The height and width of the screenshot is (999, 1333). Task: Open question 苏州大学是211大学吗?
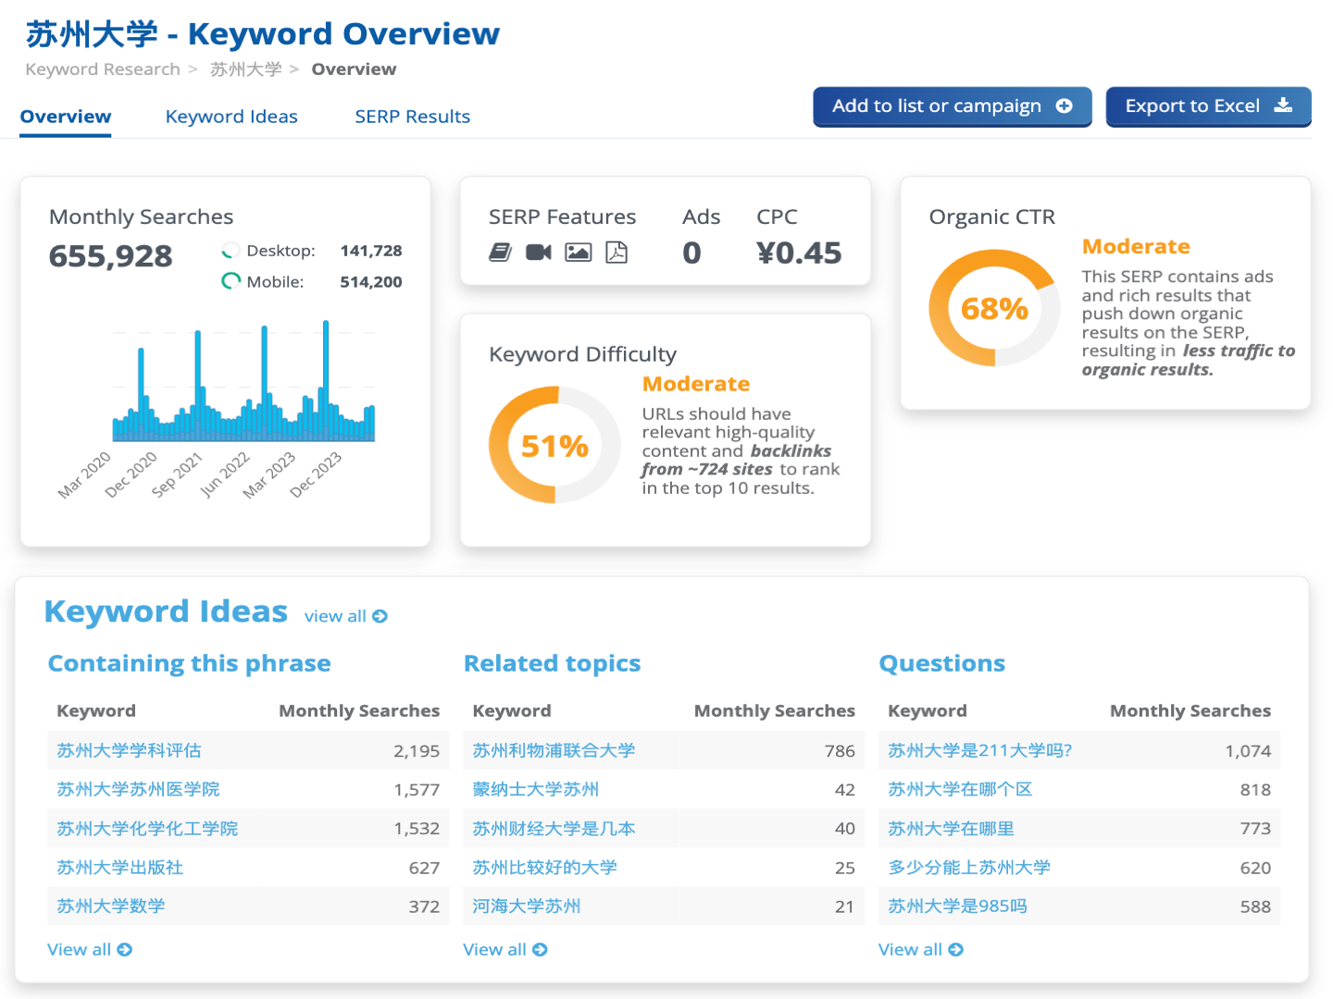pos(980,751)
